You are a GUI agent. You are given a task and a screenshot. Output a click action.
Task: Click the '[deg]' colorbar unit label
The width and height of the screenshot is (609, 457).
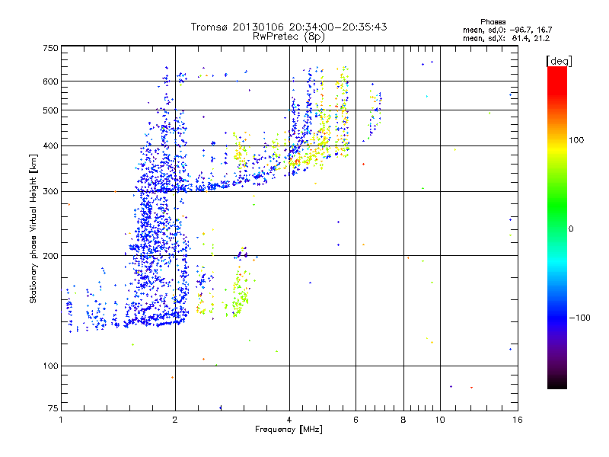click(x=559, y=62)
